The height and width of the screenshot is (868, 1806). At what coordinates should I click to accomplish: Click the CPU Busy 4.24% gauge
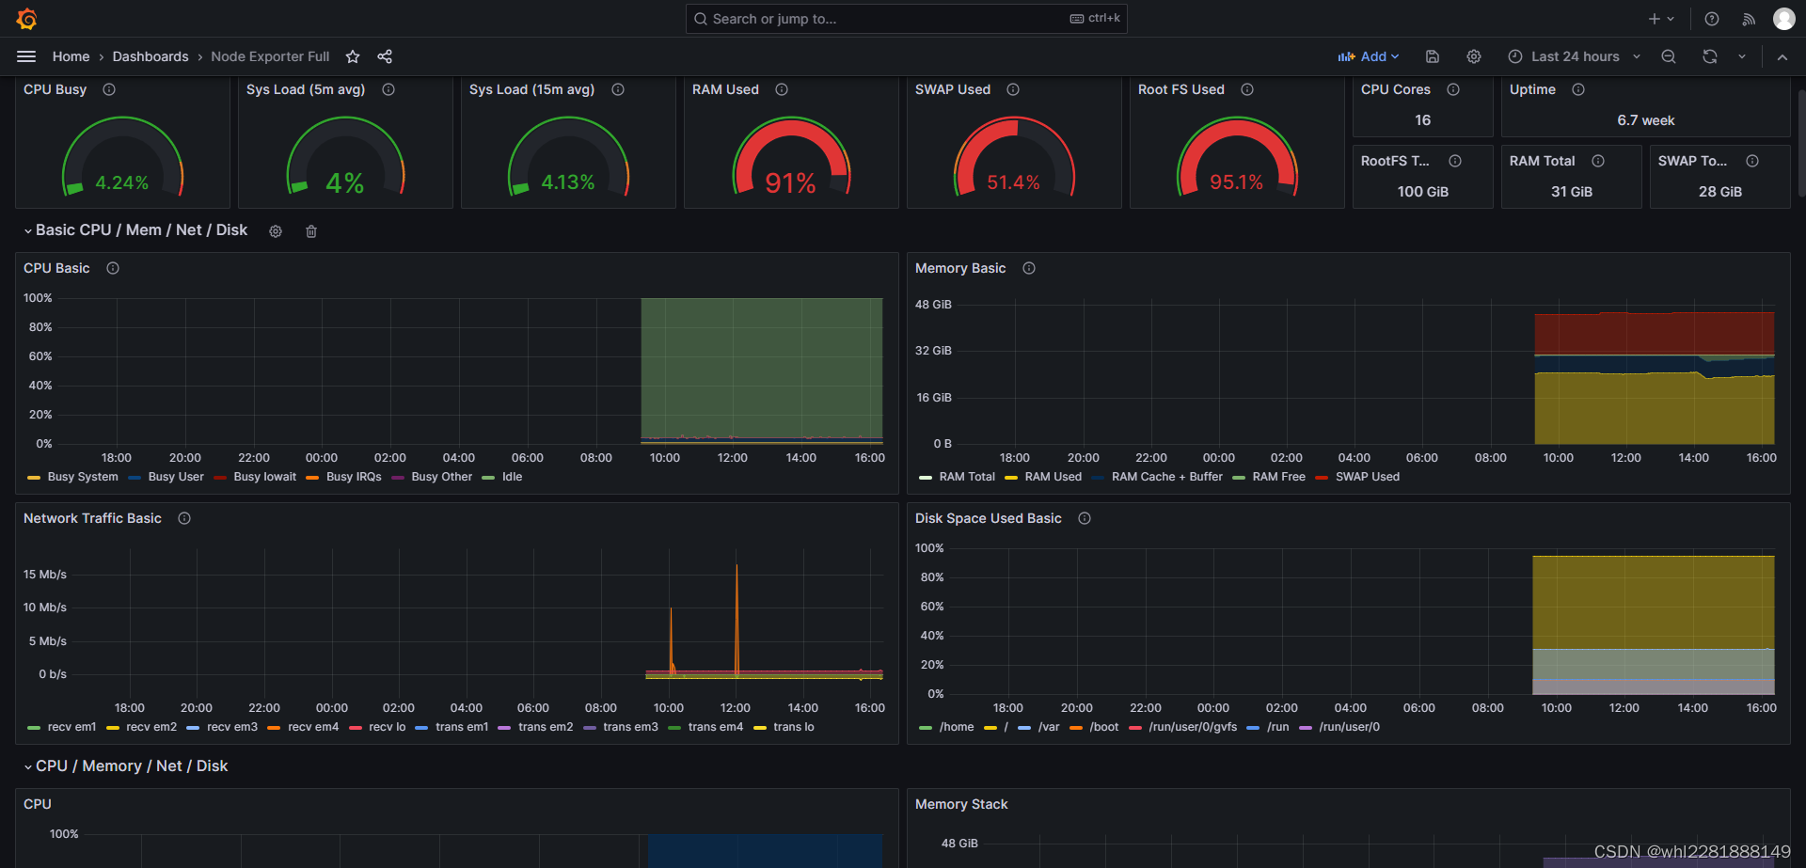coord(122,157)
